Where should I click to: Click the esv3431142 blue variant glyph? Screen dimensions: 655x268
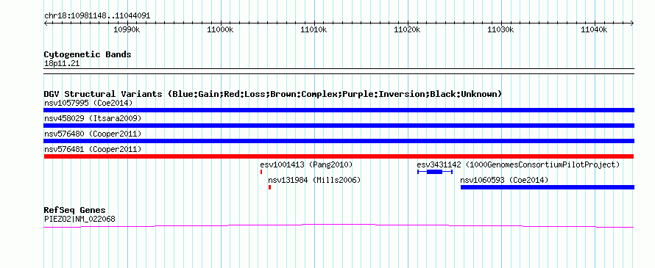[x=435, y=172]
